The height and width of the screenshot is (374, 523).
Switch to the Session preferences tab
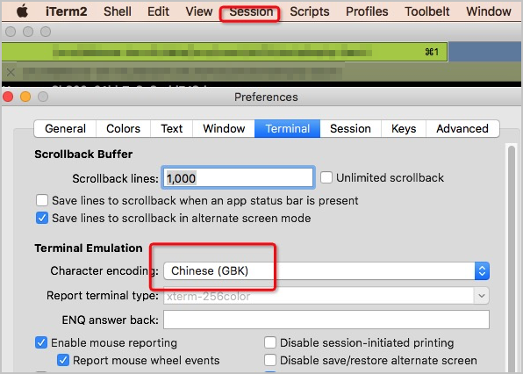point(350,128)
